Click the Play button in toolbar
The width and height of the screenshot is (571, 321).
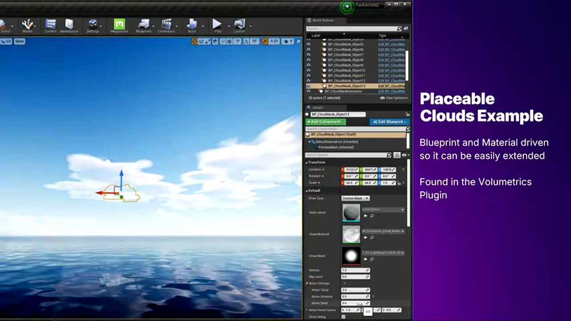click(x=217, y=25)
